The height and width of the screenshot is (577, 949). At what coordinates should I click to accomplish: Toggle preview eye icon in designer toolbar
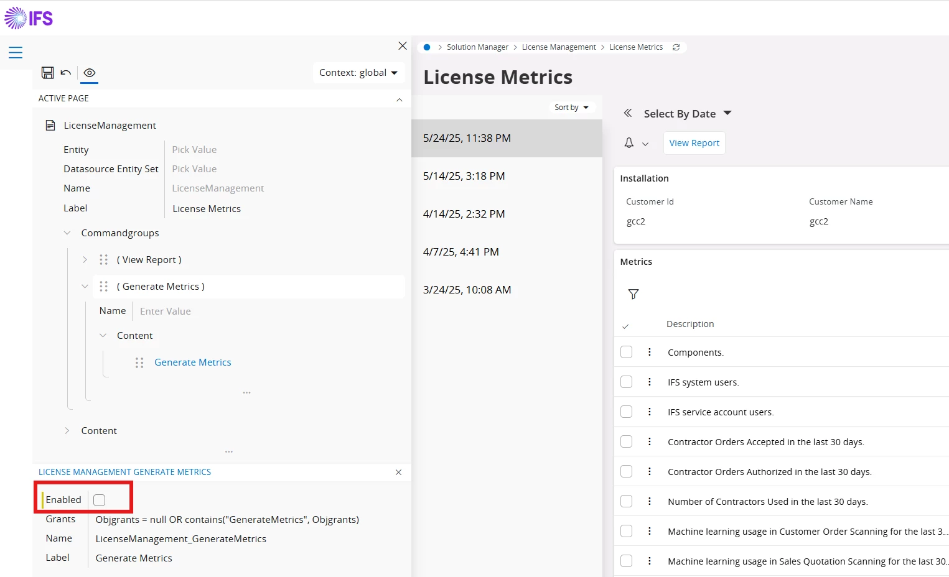[x=90, y=73]
